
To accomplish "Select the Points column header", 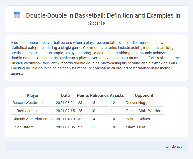I will (x=83, y=95).
